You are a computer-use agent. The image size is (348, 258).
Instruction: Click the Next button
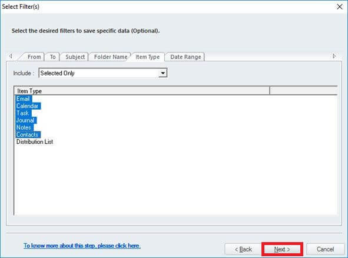tap(282, 249)
